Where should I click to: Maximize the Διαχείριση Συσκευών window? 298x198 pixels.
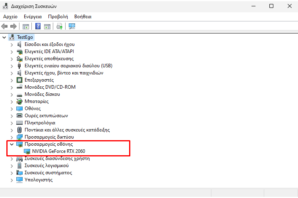pyautogui.click(x=271, y=6)
